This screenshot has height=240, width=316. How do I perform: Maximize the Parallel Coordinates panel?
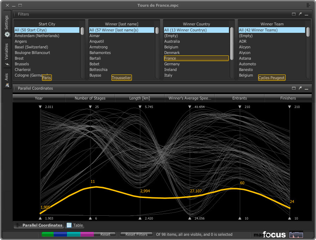294,88
